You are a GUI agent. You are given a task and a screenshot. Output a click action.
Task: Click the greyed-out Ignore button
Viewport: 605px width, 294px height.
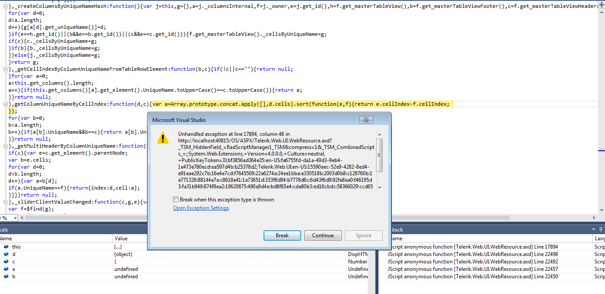[363, 235]
